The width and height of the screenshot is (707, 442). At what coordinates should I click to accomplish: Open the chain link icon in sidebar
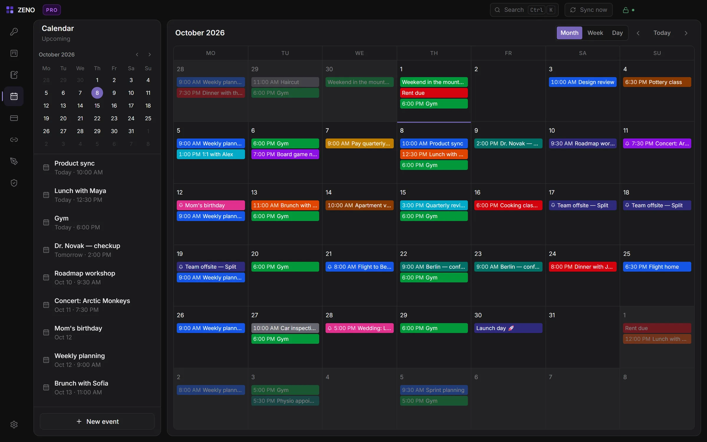coord(14,140)
